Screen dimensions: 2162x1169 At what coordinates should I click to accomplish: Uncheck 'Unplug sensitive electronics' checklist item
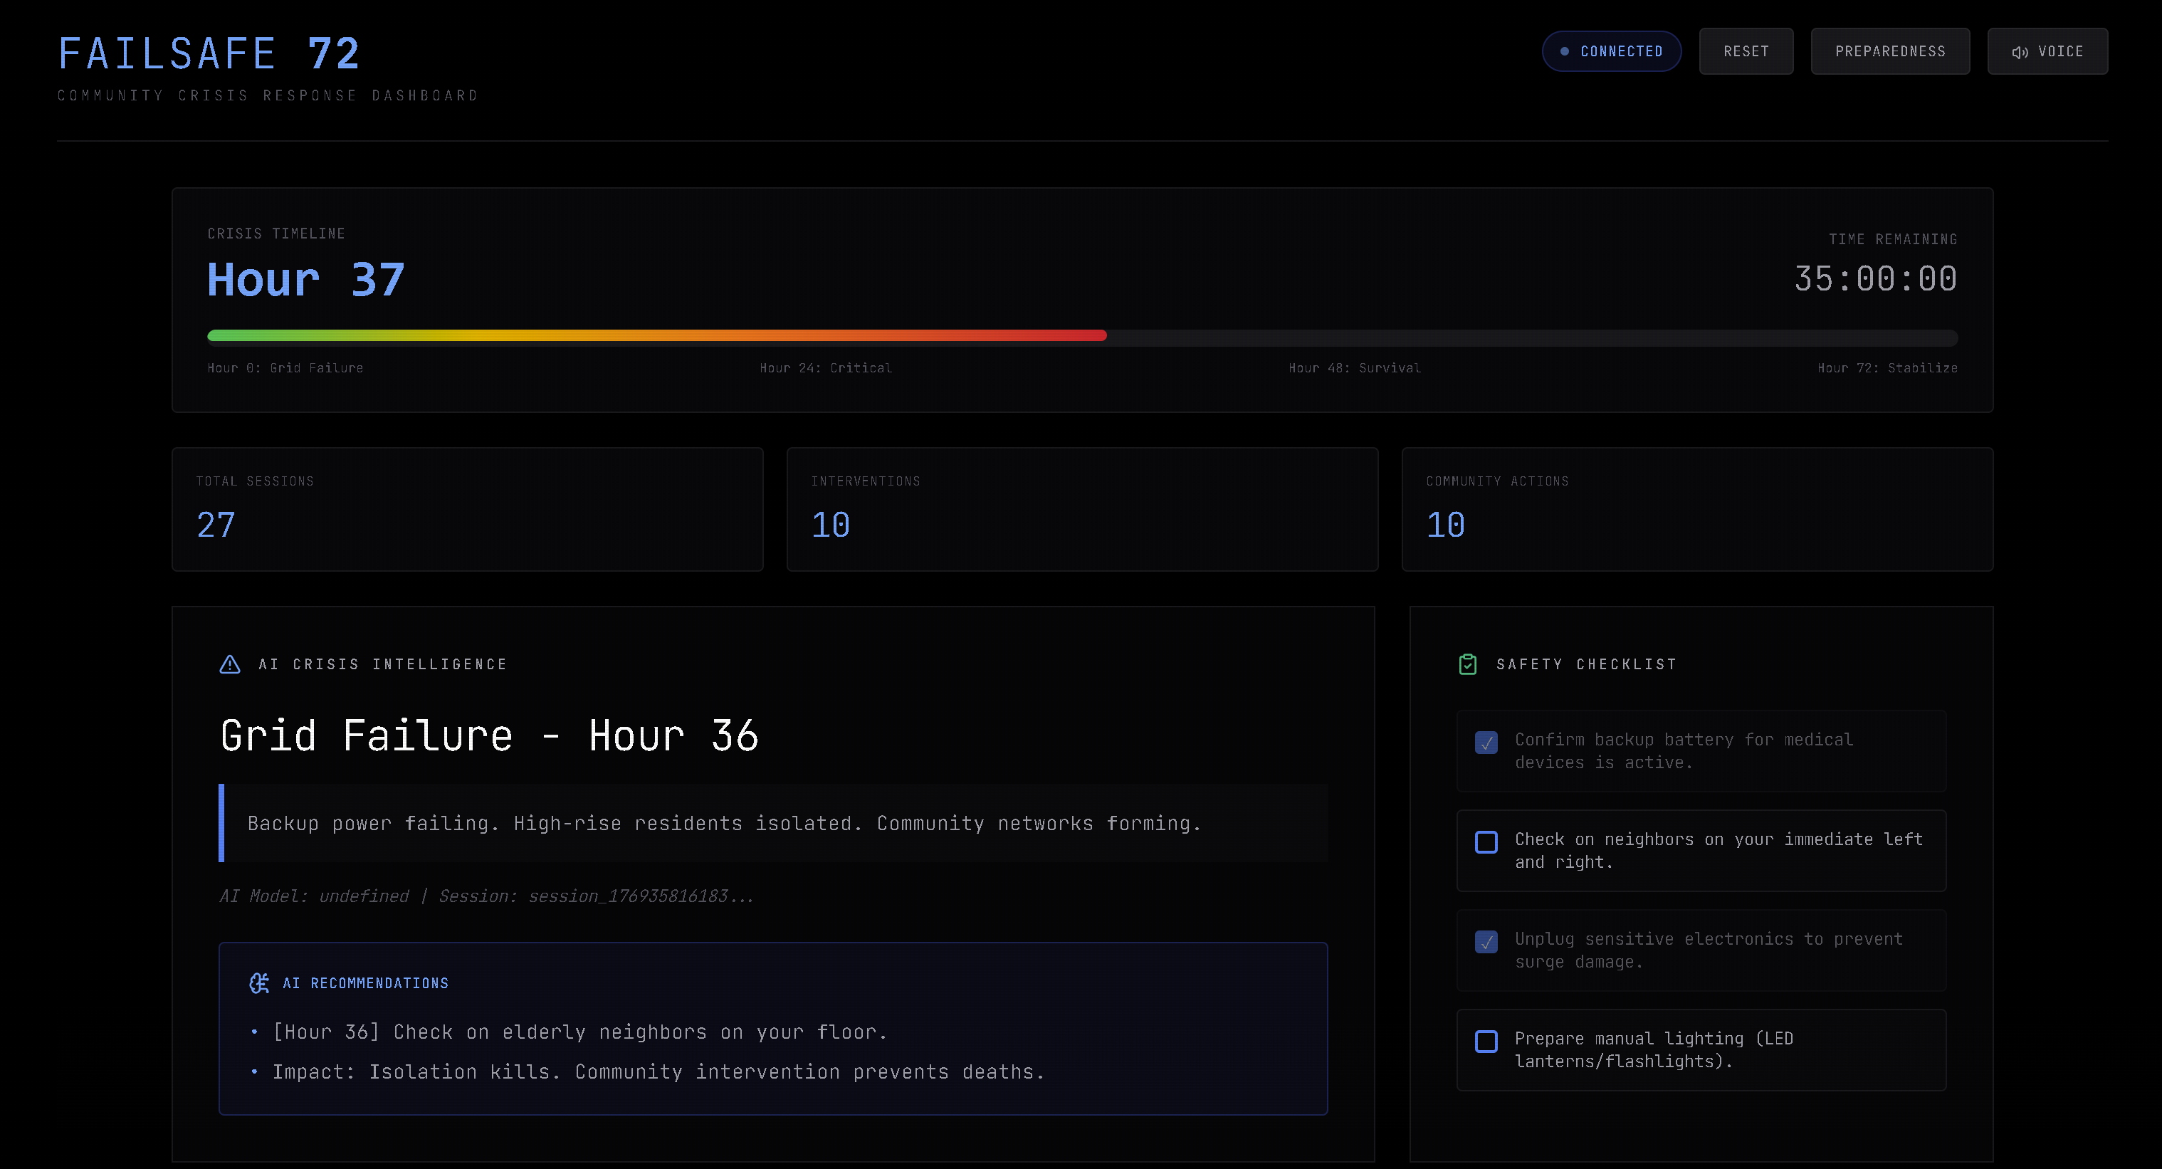click(1486, 942)
